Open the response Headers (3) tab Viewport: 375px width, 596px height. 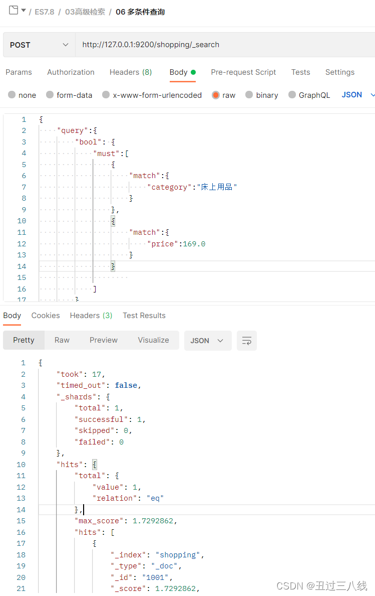click(91, 316)
